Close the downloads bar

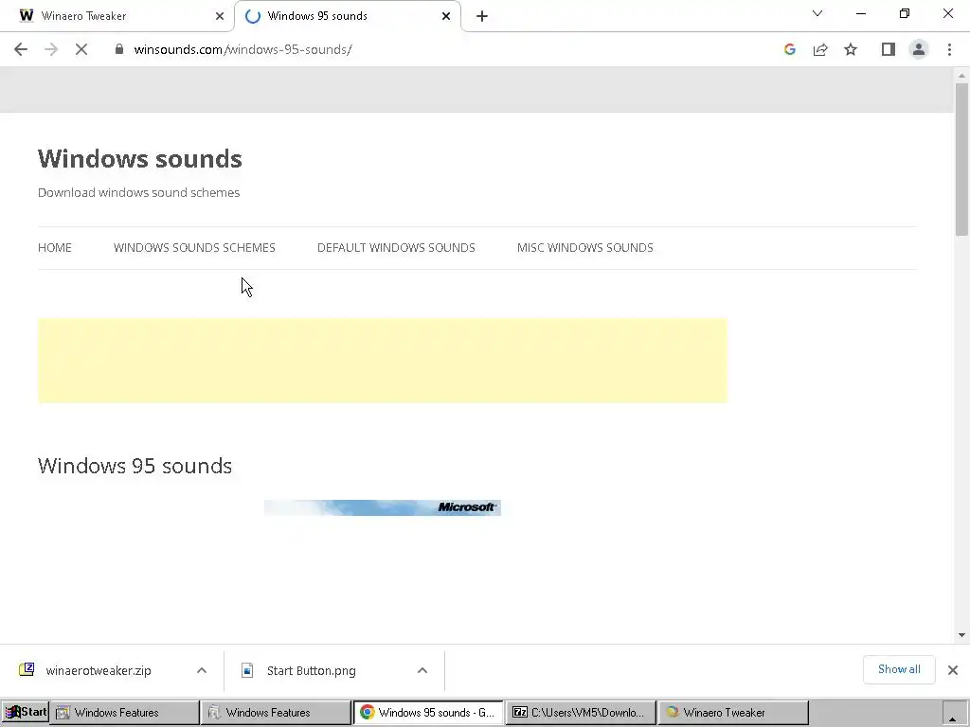[x=953, y=670]
